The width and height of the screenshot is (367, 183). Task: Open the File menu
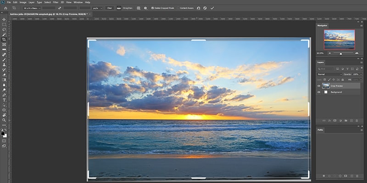click(9, 2)
